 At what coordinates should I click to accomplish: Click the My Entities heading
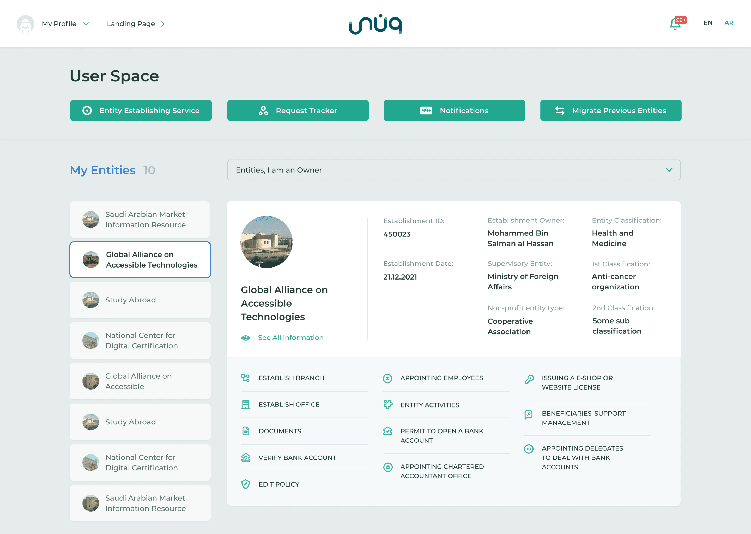[102, 170]
